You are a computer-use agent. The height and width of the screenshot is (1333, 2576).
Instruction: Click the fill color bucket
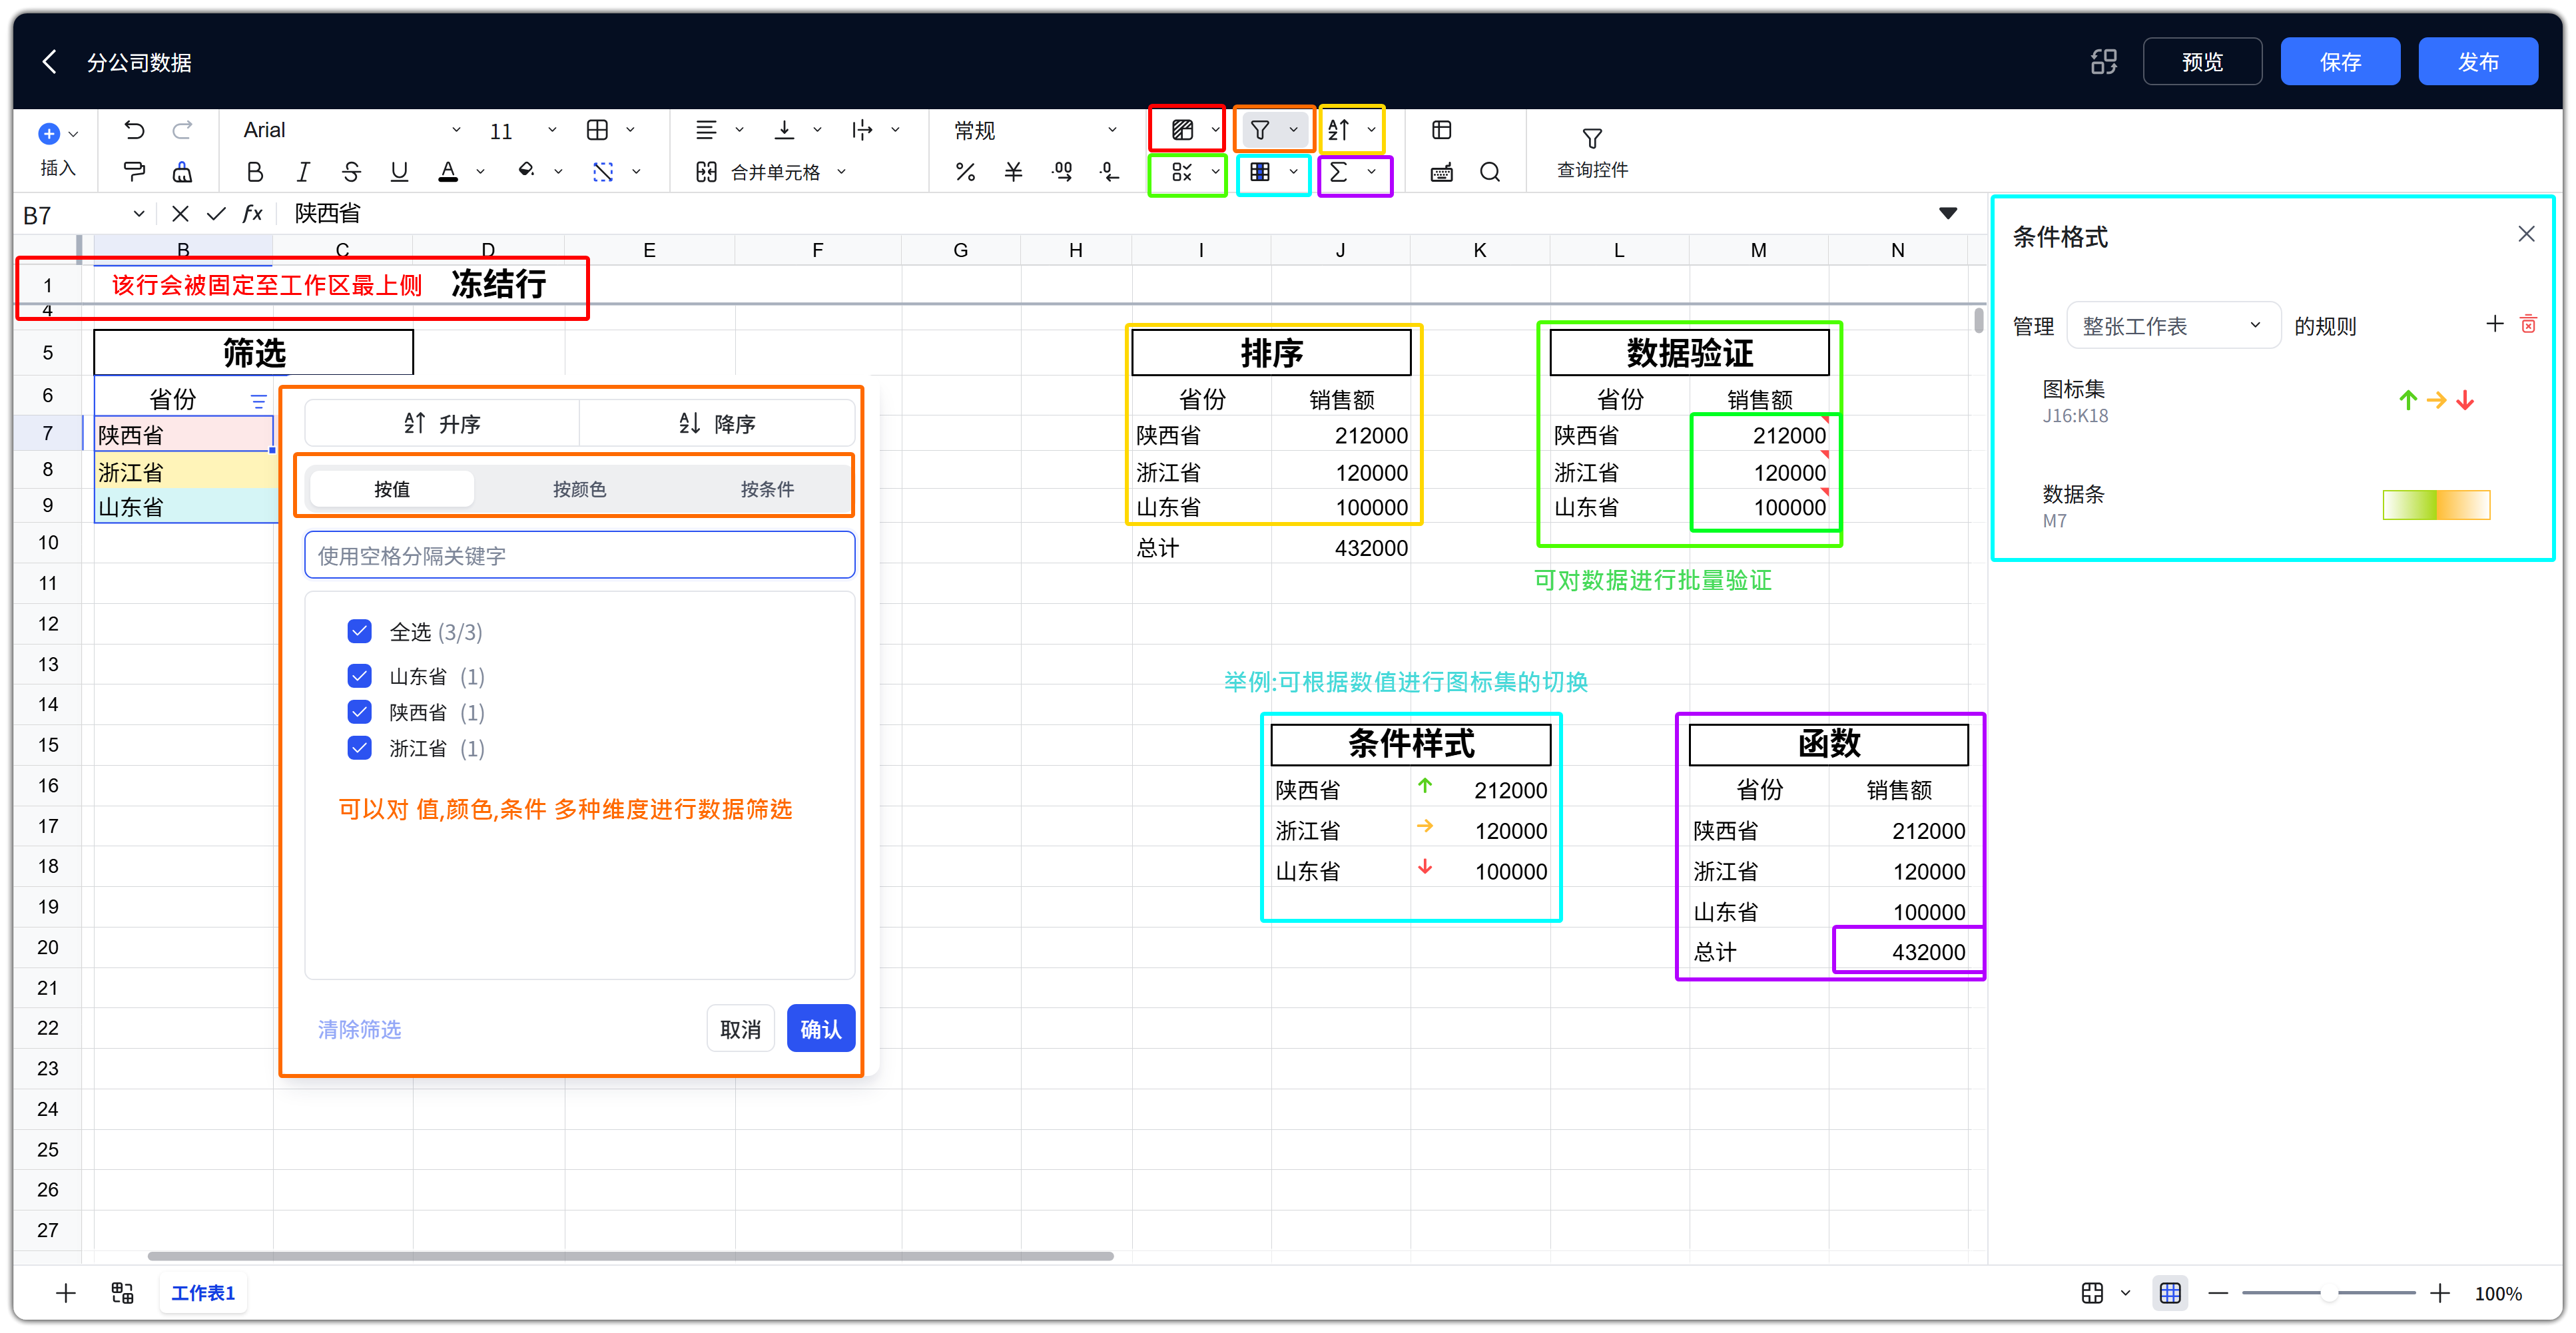526,172
